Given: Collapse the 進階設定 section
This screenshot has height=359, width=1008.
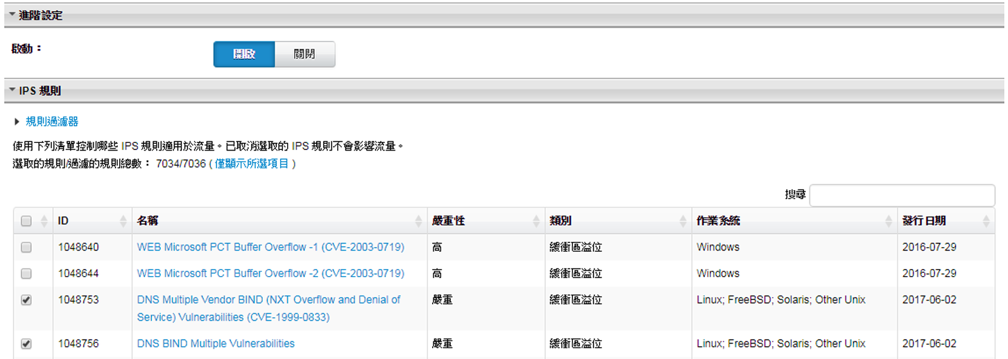Looking at the screenshot, I should click(x=12, y=15).
